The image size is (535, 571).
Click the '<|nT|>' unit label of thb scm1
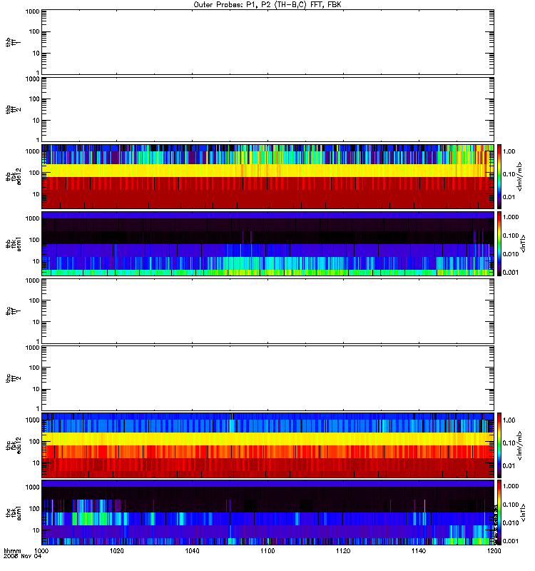(x=523, y=243)
